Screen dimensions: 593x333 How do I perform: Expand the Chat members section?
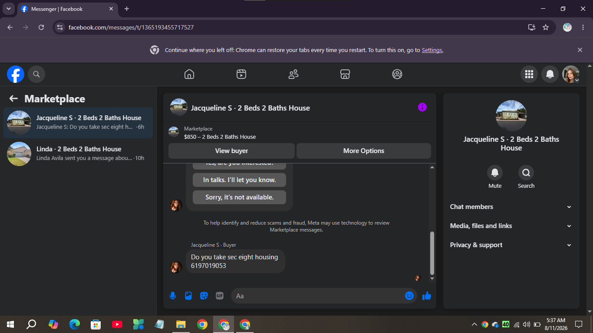pyautogui.click(x=511, y=207)
